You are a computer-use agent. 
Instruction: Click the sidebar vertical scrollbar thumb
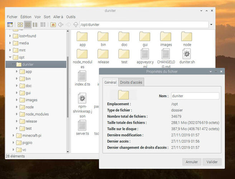coord(68,87)
